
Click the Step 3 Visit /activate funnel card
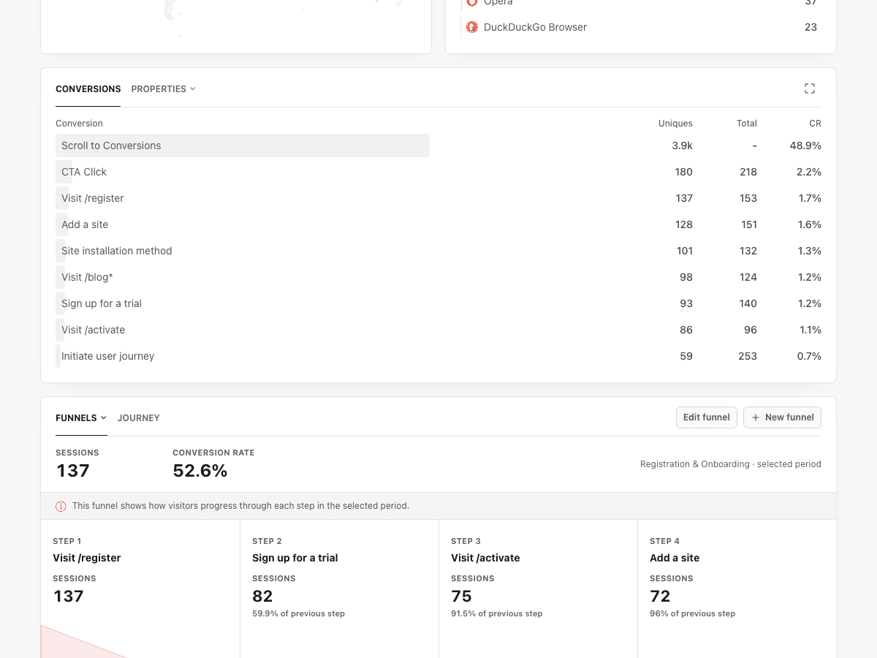538,589
